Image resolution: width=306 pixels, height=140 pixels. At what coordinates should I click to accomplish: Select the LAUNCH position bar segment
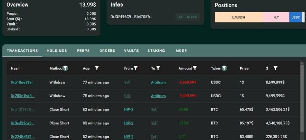[239, 17]
